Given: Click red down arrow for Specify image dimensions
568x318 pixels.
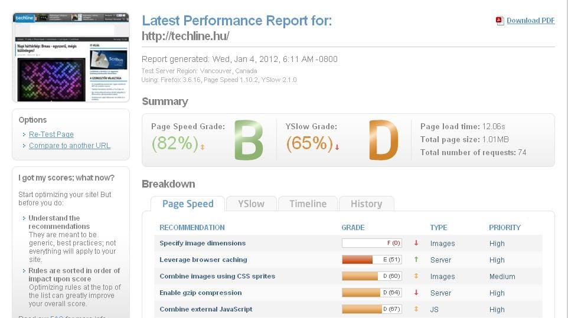Looking at the screenshot, I should pos(416,243).
